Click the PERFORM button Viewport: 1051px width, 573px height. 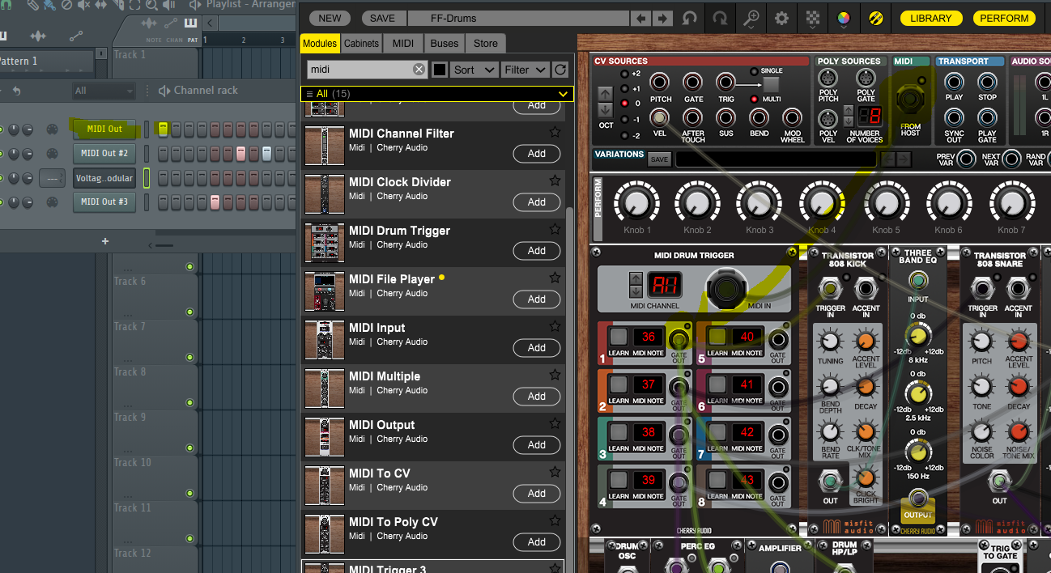pyautogui.click(x=1004, y=18)
